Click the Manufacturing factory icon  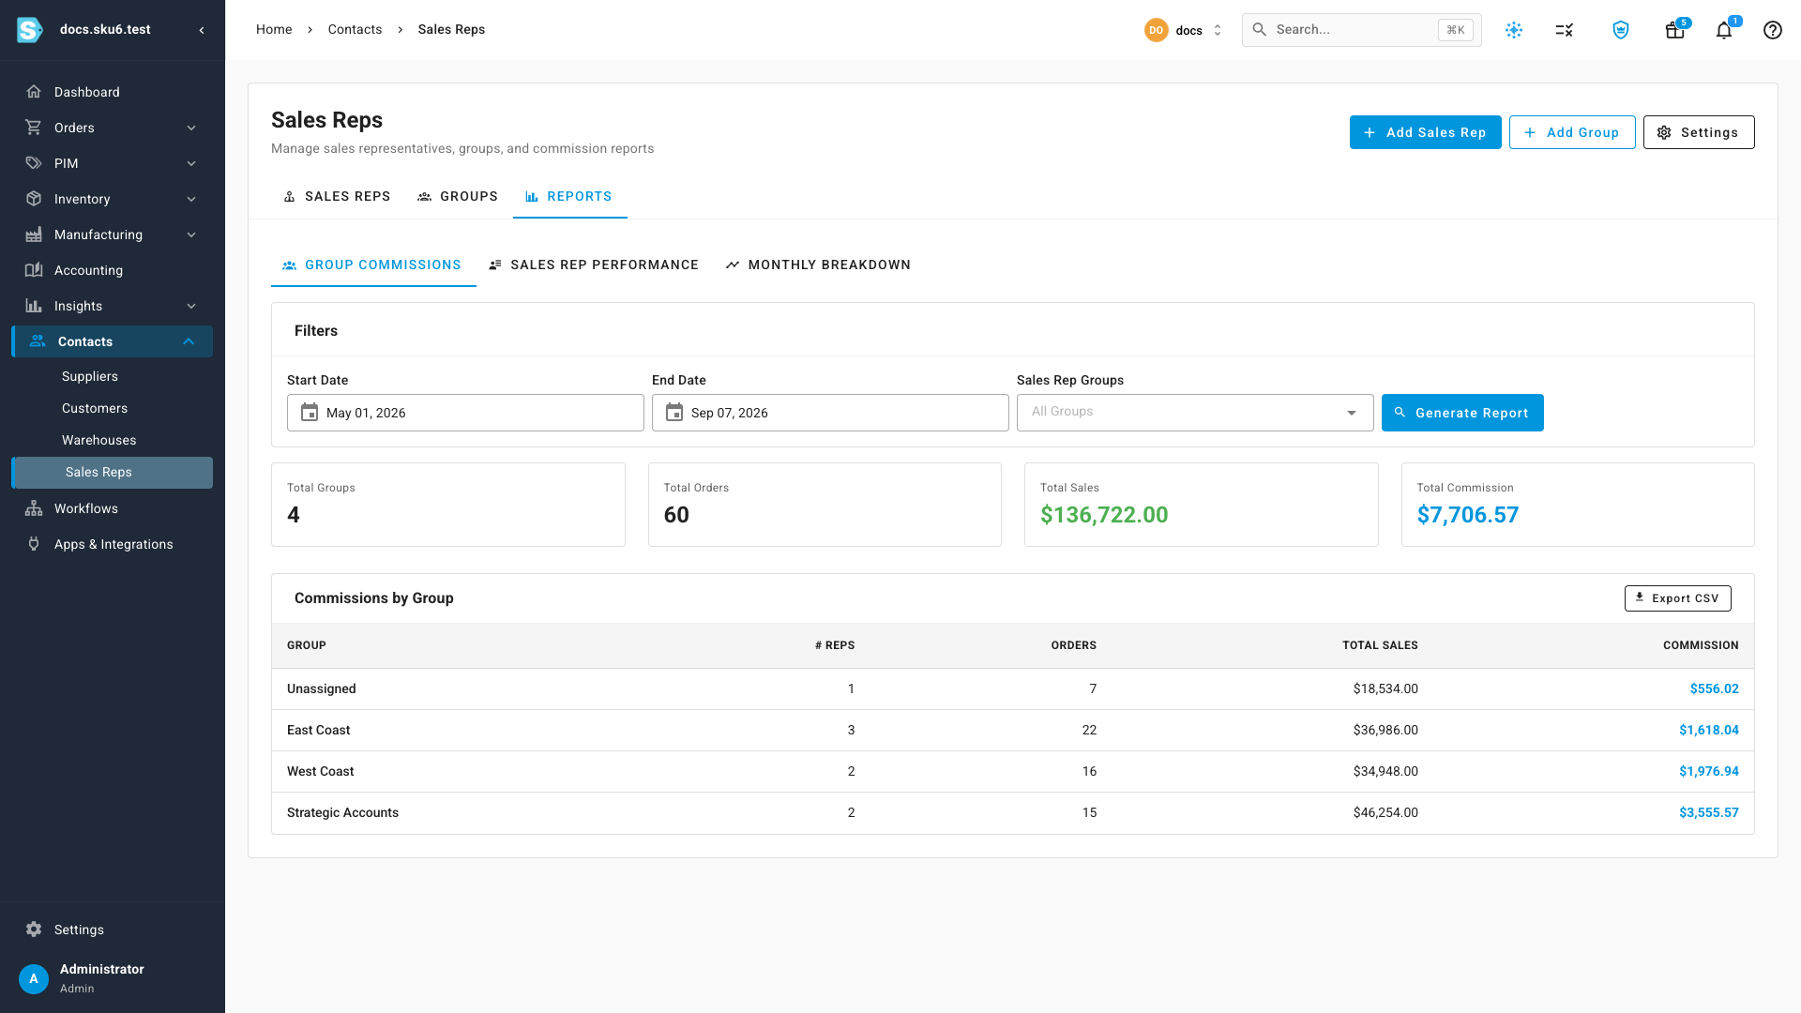(x=34, y=234)
